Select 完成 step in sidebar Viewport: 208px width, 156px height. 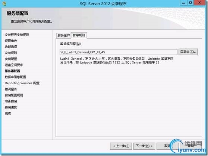point(8,113)
